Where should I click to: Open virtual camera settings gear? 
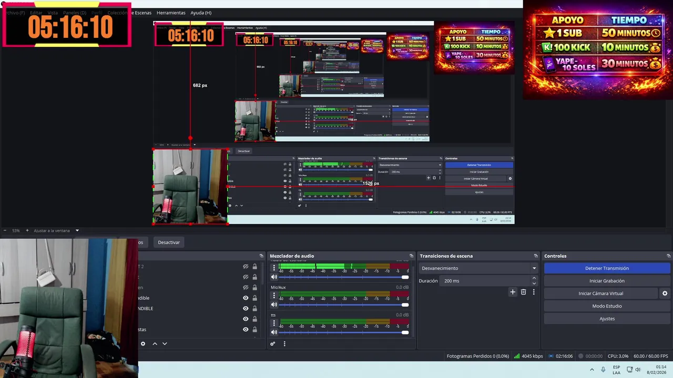pos(665,293)
